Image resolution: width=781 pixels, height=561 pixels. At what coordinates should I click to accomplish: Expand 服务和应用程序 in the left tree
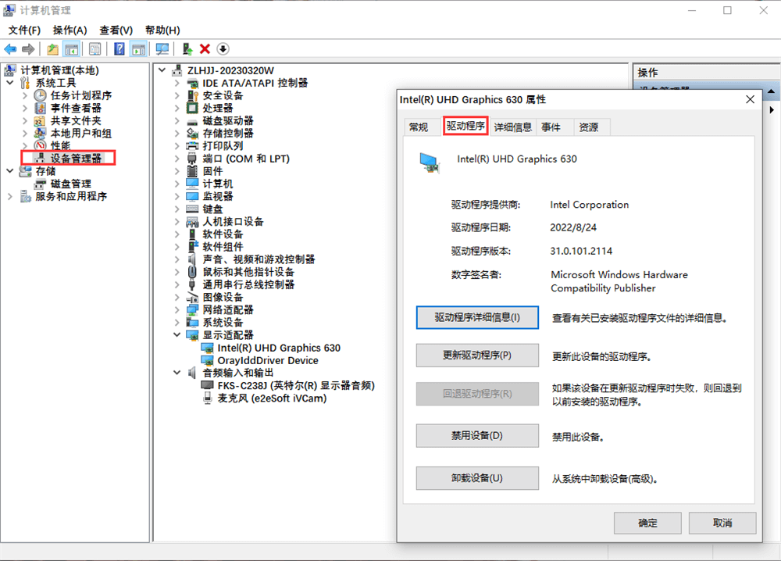10,196
